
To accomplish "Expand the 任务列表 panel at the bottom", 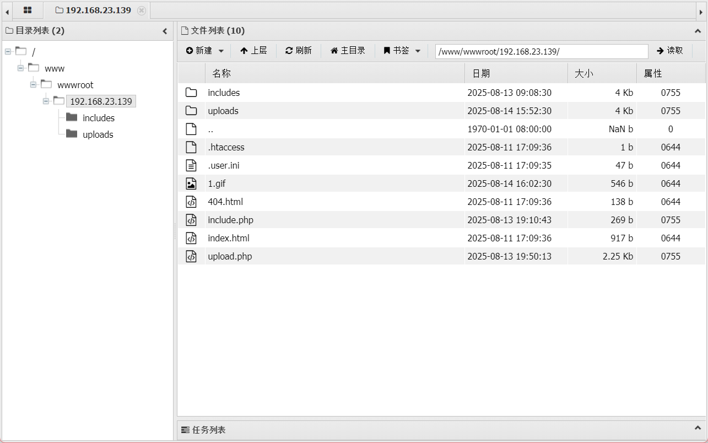I will (x=697, y=429).
